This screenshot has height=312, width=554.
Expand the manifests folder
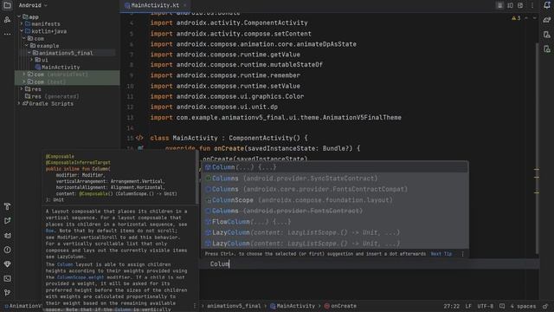coord(22,24)
